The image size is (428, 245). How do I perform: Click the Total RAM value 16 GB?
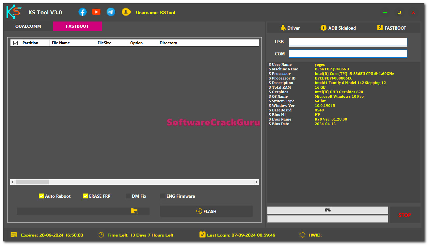320,87
